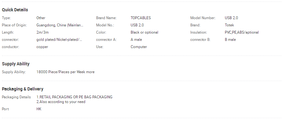Click the Model No. USB 2.0 value
The width and height of the screenshot is (282, 120).
point(137,25)
